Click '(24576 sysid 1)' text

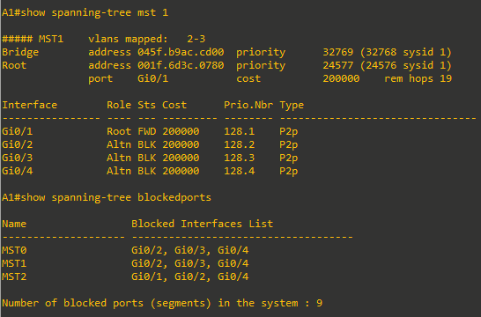coord(405,65)
